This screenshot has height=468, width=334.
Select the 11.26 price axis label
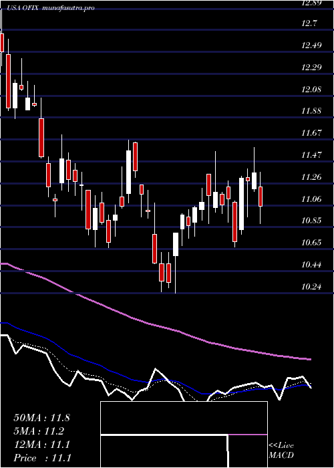point(312,177)
